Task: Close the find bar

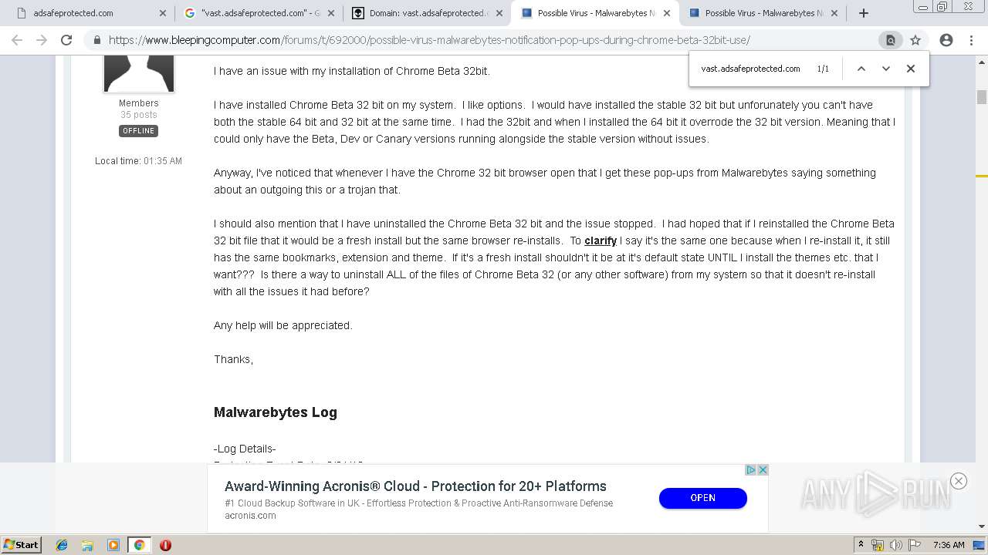Action: click(911, 69)
